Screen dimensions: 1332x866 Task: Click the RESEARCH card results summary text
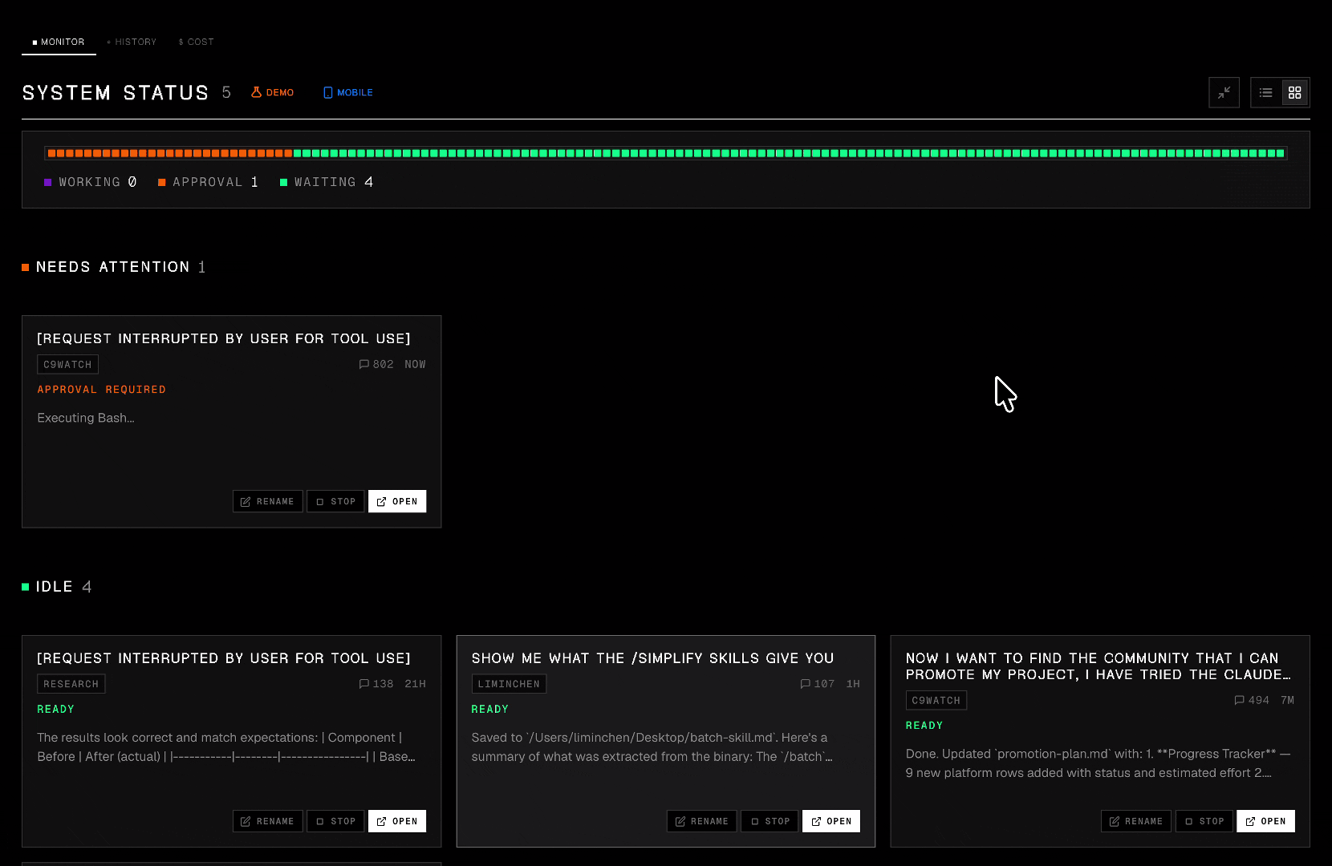226,747
